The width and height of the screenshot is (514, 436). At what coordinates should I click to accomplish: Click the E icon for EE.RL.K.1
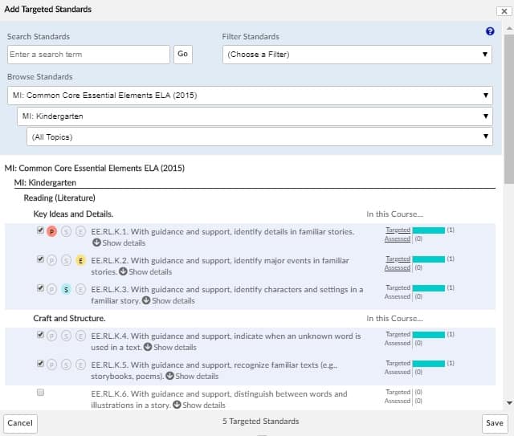tap(80, 231)
